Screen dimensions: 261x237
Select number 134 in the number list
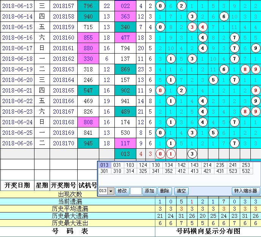click(x=169, y=165)
